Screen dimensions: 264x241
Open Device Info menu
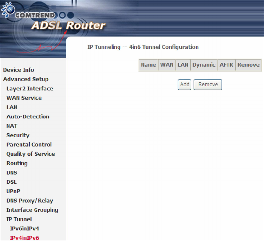18,70
